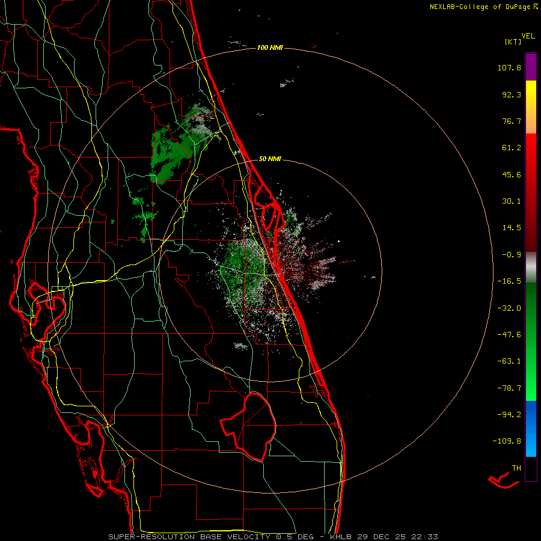Click the NEXLAB-College of DuPage header text
Viewport: 541px width, 541px height.
(481, 7)
